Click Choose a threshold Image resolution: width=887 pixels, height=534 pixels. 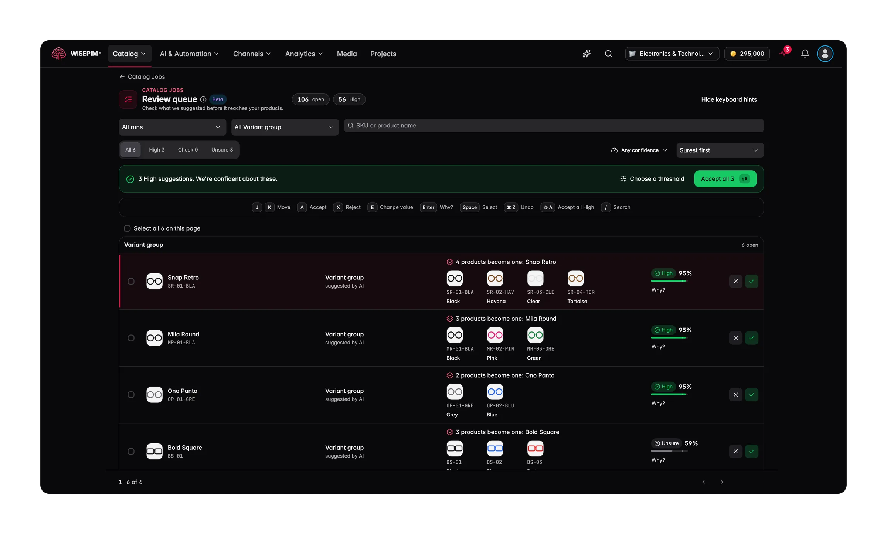[652, 179]
